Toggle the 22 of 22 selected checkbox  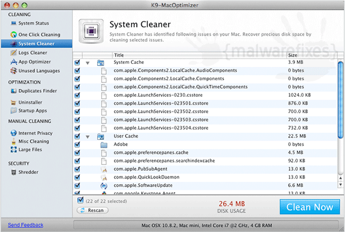coord(80,200)
